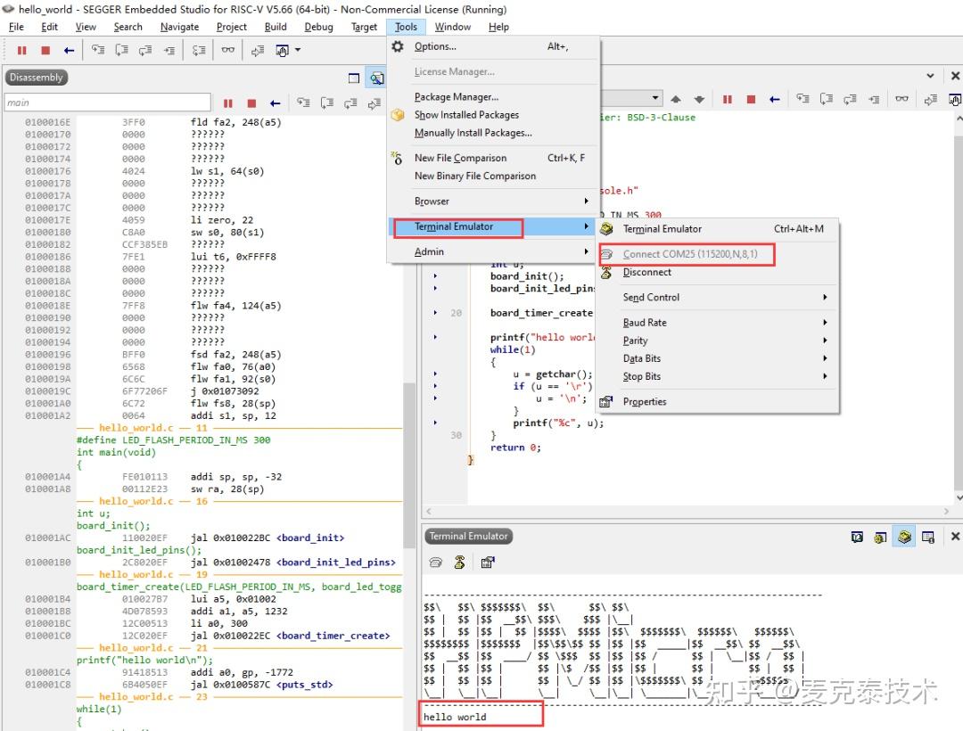The image size is (963, 731).
Task: Open the Project menu
Action: [x=232, y=27]
